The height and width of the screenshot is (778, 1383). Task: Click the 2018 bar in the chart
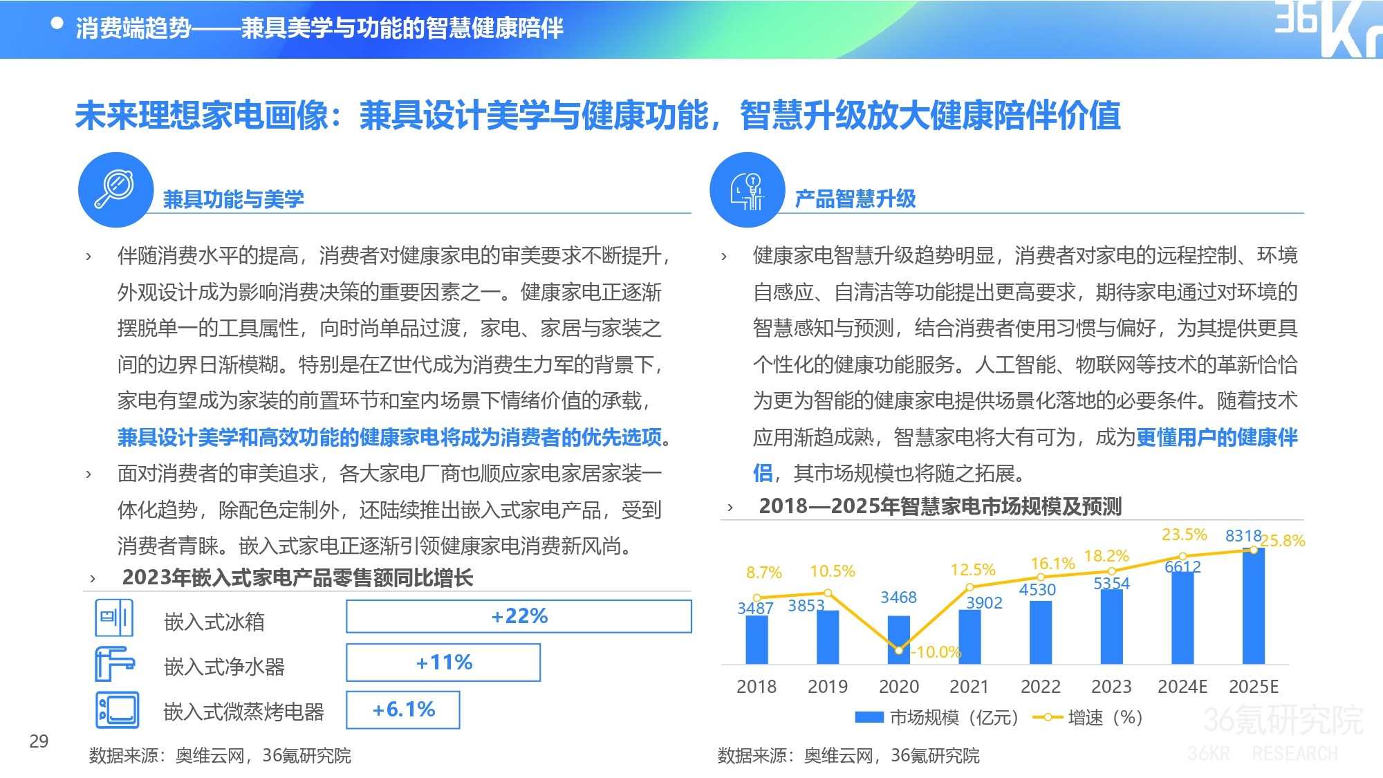click(x=757, y=640)
